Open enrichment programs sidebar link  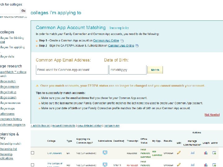12,125
